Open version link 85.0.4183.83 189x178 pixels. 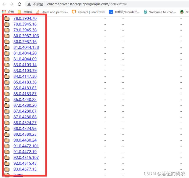click(25, 88)
